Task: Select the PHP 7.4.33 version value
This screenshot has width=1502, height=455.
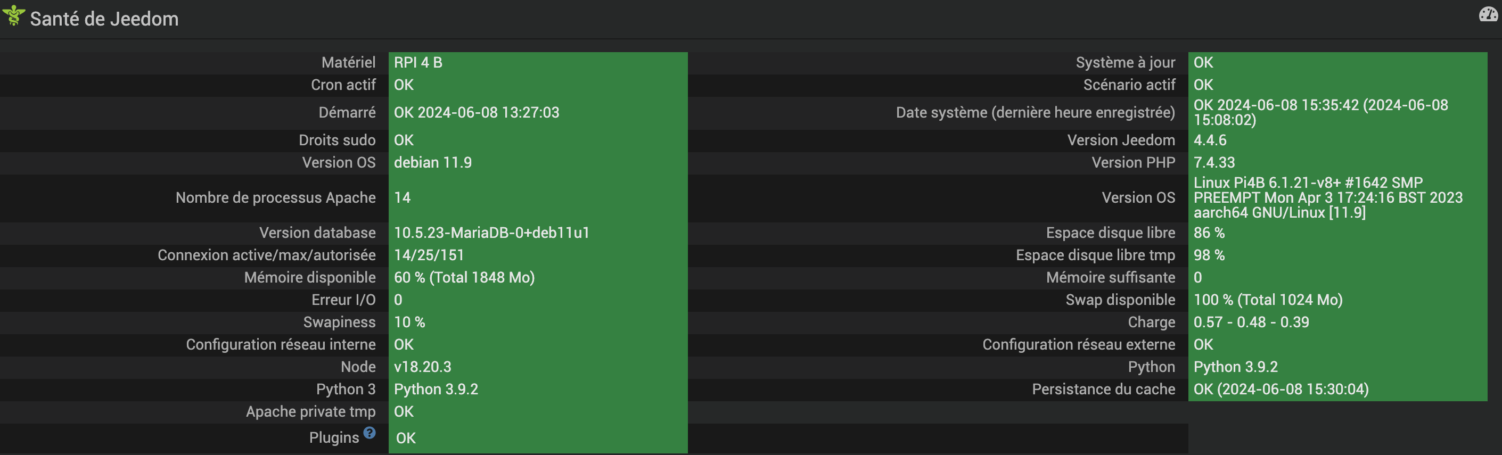Action: (x=1214, y=162)
